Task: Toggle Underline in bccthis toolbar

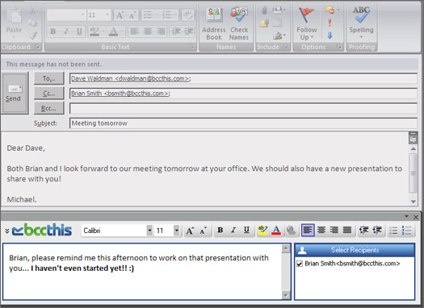Action: [246, 230]
